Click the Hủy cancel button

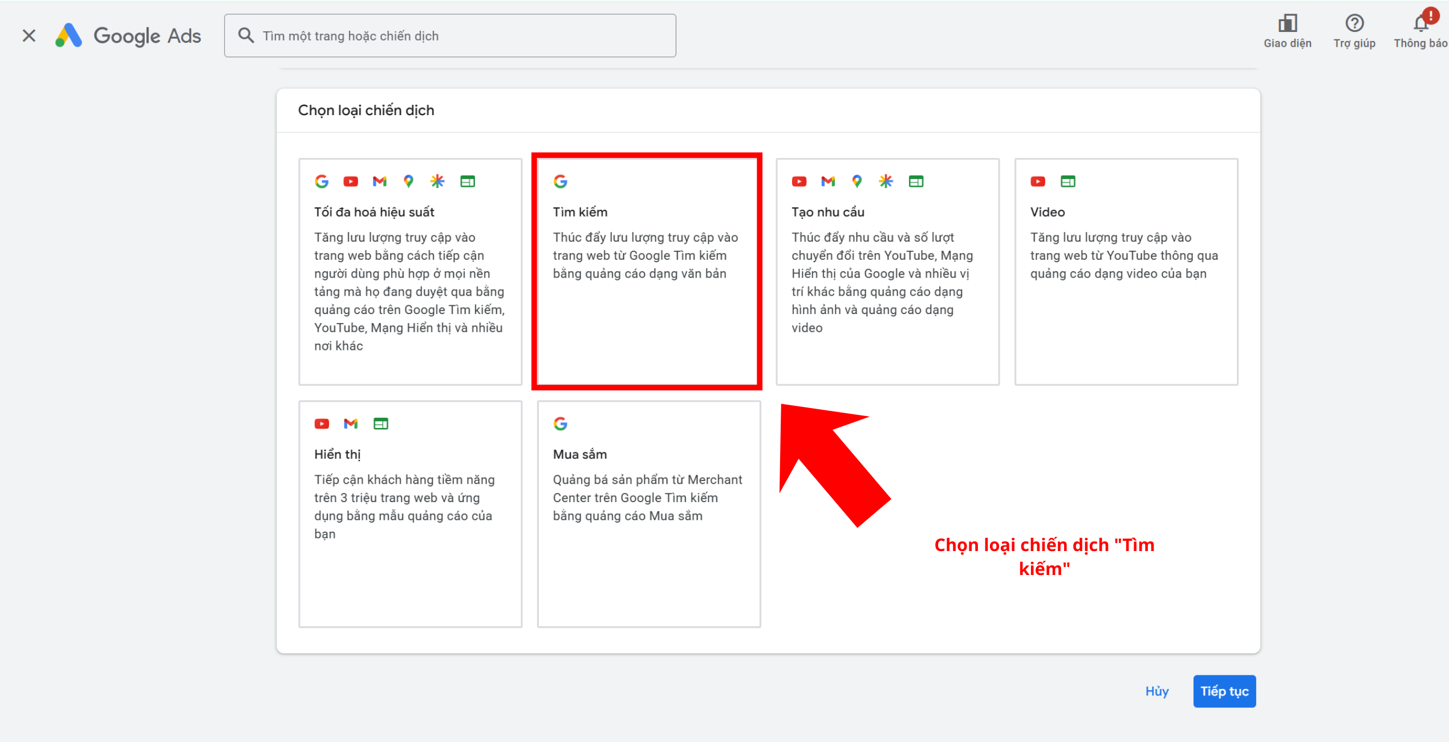[x=1157, y=691]
